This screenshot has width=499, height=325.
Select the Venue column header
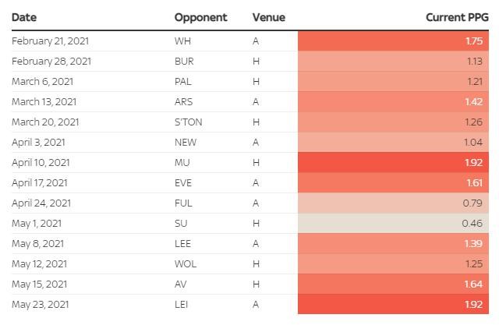269,17
